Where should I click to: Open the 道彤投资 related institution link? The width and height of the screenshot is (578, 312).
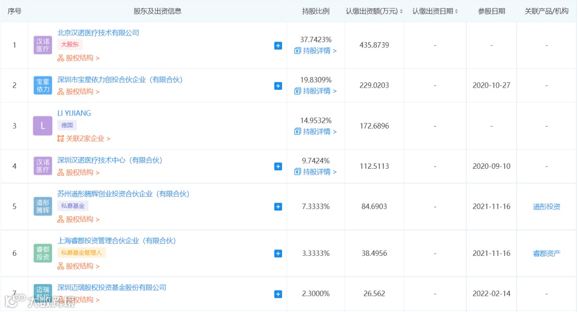click(x=546, y=206)
